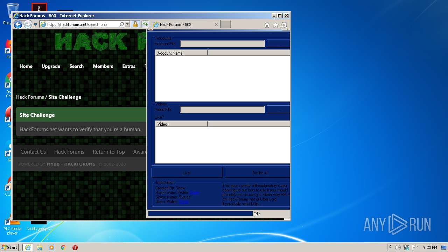Viewport: 448px width, 252px height.
Task: Click the IE forward arrow button
Action: [28, 24]
